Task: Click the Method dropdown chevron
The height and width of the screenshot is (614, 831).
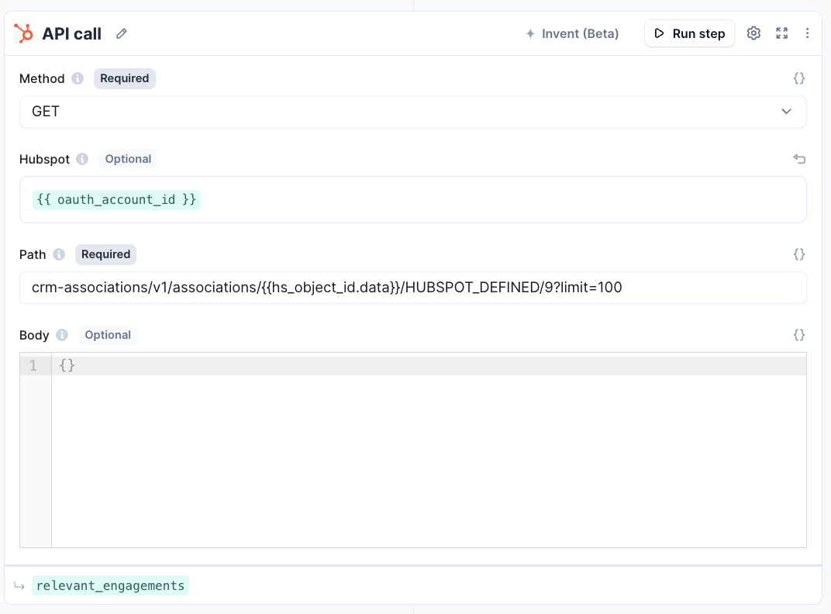Action: (786, 112)
